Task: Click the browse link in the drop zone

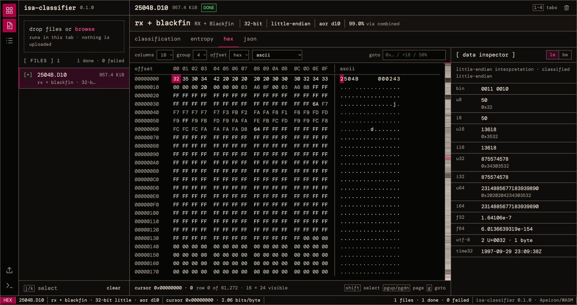Action: click(x=85, y=29)
